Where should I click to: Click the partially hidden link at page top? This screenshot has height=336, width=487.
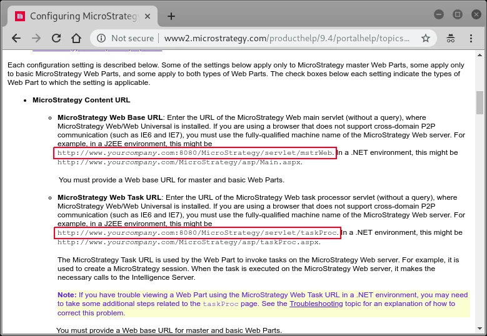[98, 50]
